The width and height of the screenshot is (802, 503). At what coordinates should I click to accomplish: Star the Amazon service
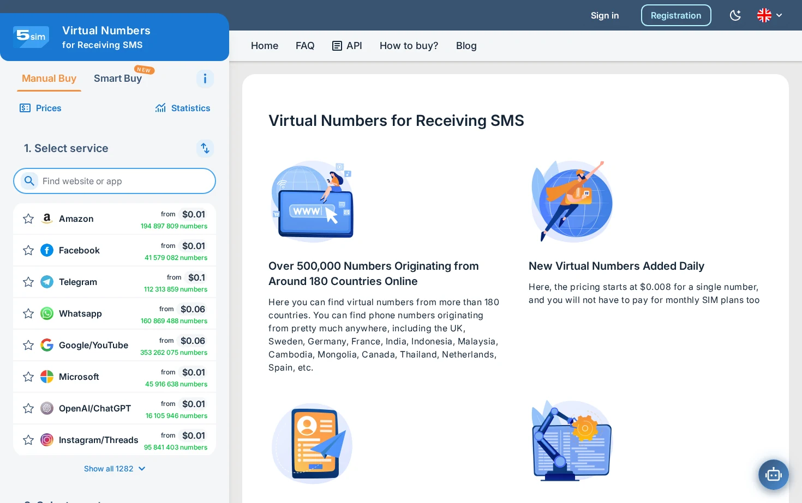click(x=28, y=219)
